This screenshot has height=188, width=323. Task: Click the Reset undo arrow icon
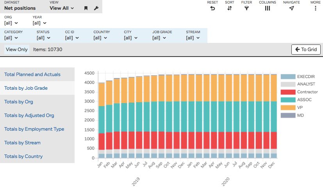pos(212,8)
